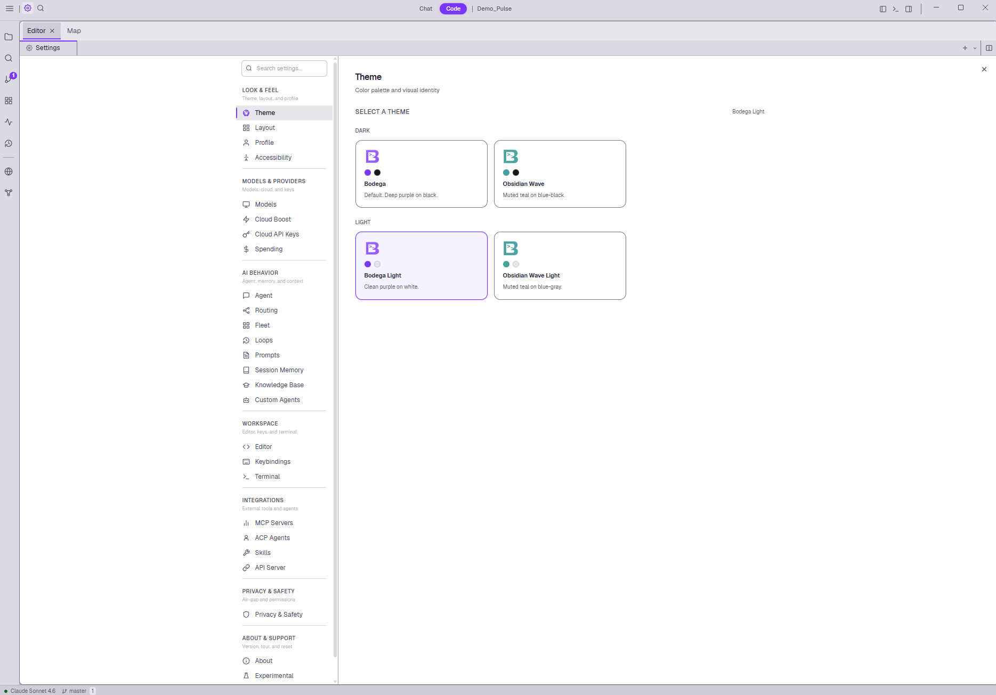Open Theme settings in sidebar
Image resolution: width=996 pixels, height=695 pixels.
coord(284,113)
